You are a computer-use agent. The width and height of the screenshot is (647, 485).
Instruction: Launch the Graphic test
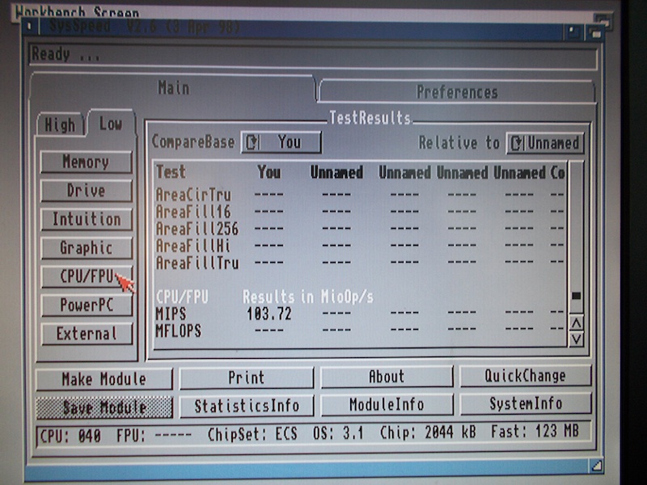tap(86, 248)
